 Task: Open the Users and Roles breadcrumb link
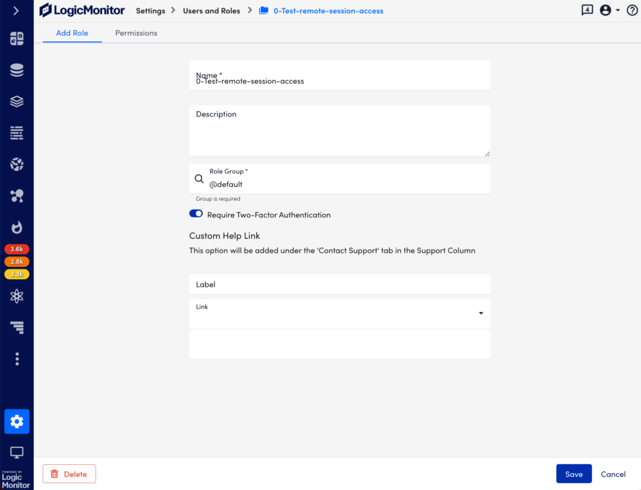(211, 10)
